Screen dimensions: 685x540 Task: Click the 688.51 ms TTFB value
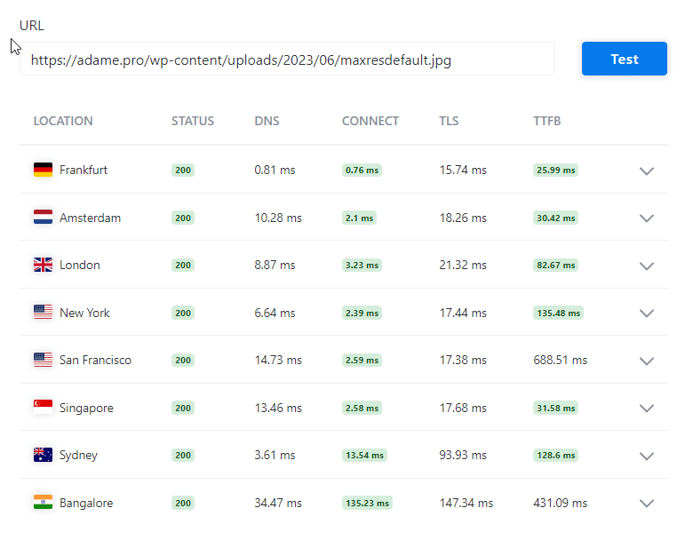pyautogui.click(x=560, y=360)
